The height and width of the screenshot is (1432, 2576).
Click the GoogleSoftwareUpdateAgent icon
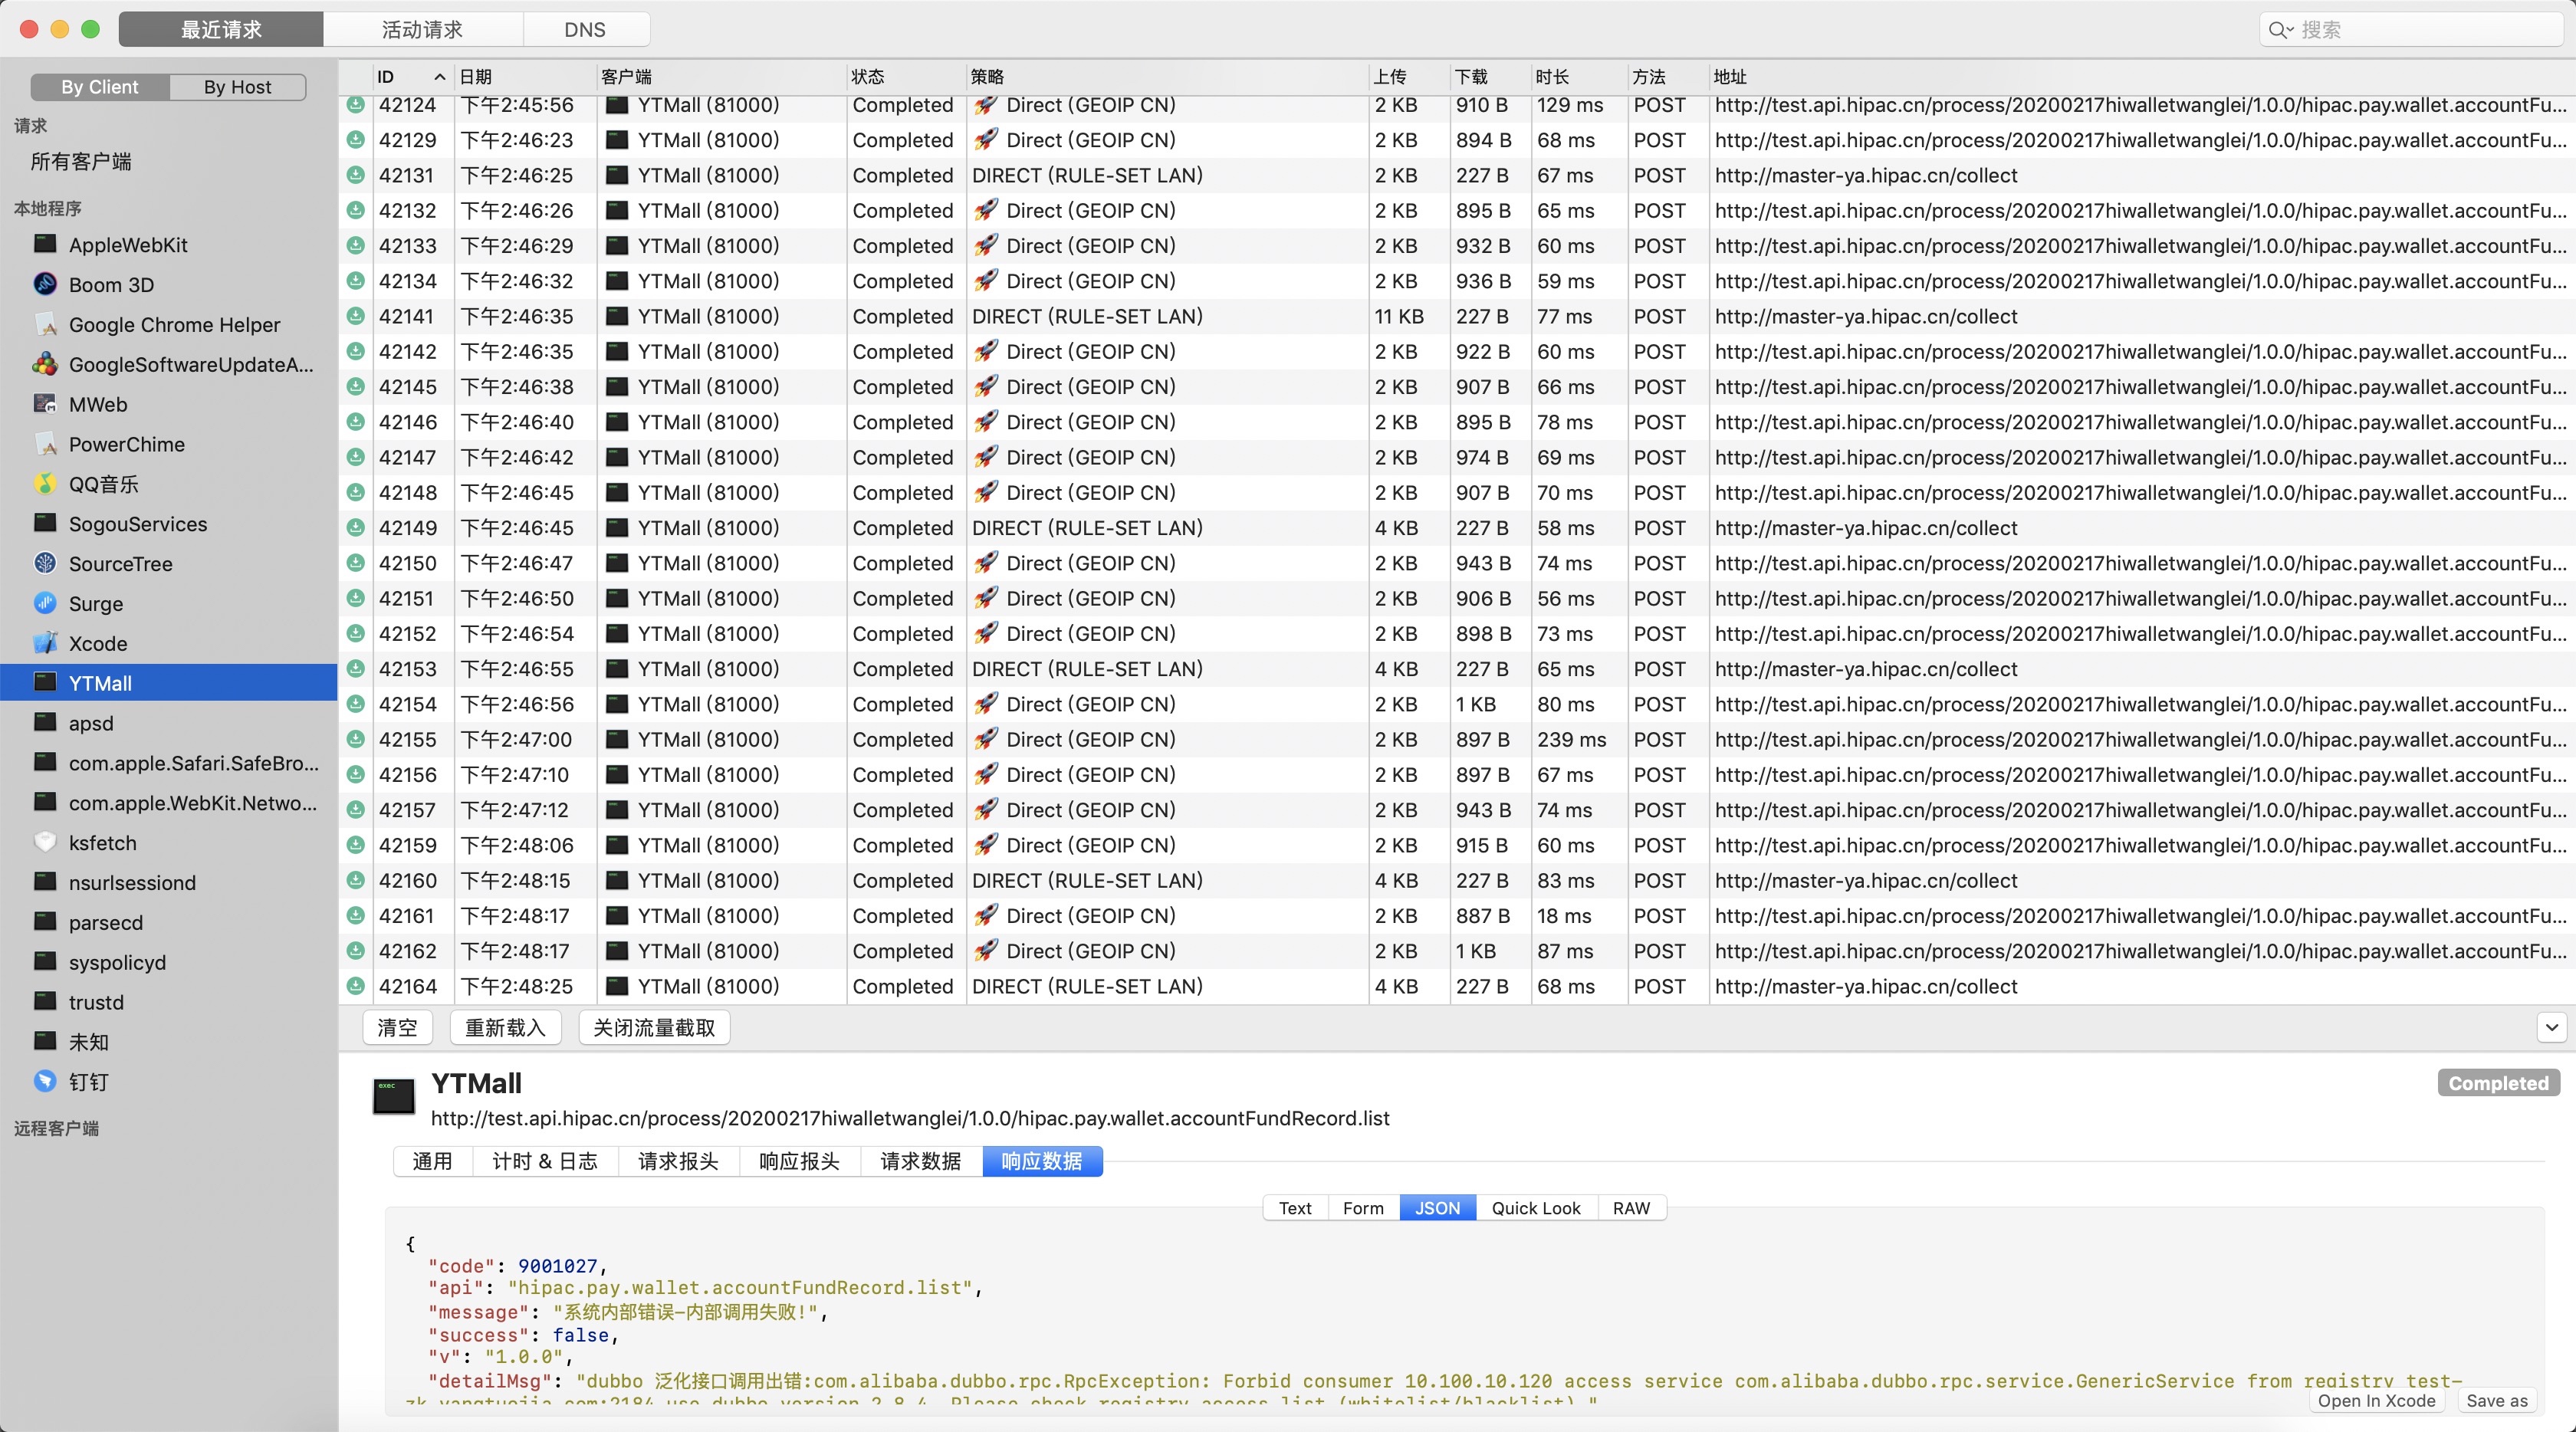point(45,364)
